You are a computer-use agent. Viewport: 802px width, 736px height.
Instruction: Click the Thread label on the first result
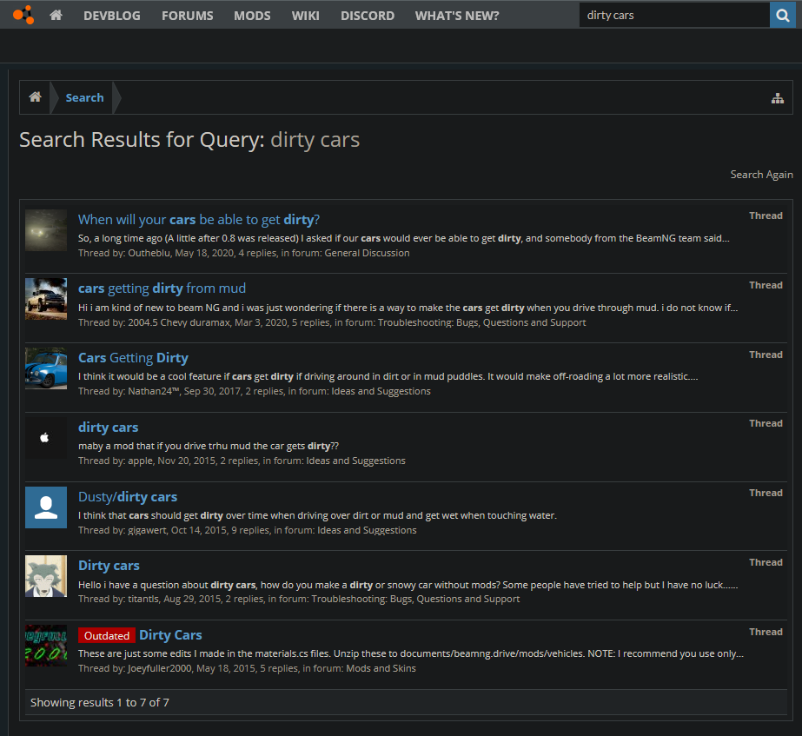coord(766,215)
